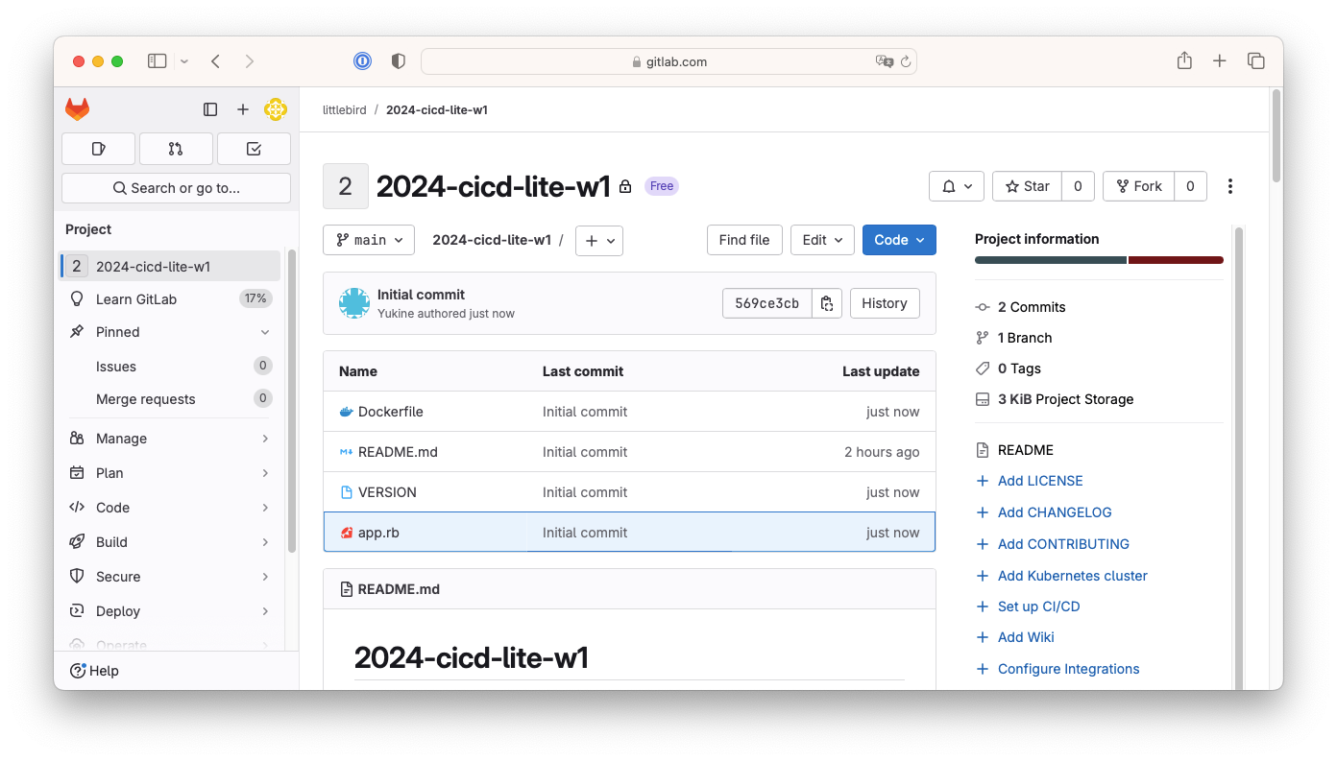Screen dimensions: 1337x761
Task: Open Help menu
Action: tap(94, 671)
